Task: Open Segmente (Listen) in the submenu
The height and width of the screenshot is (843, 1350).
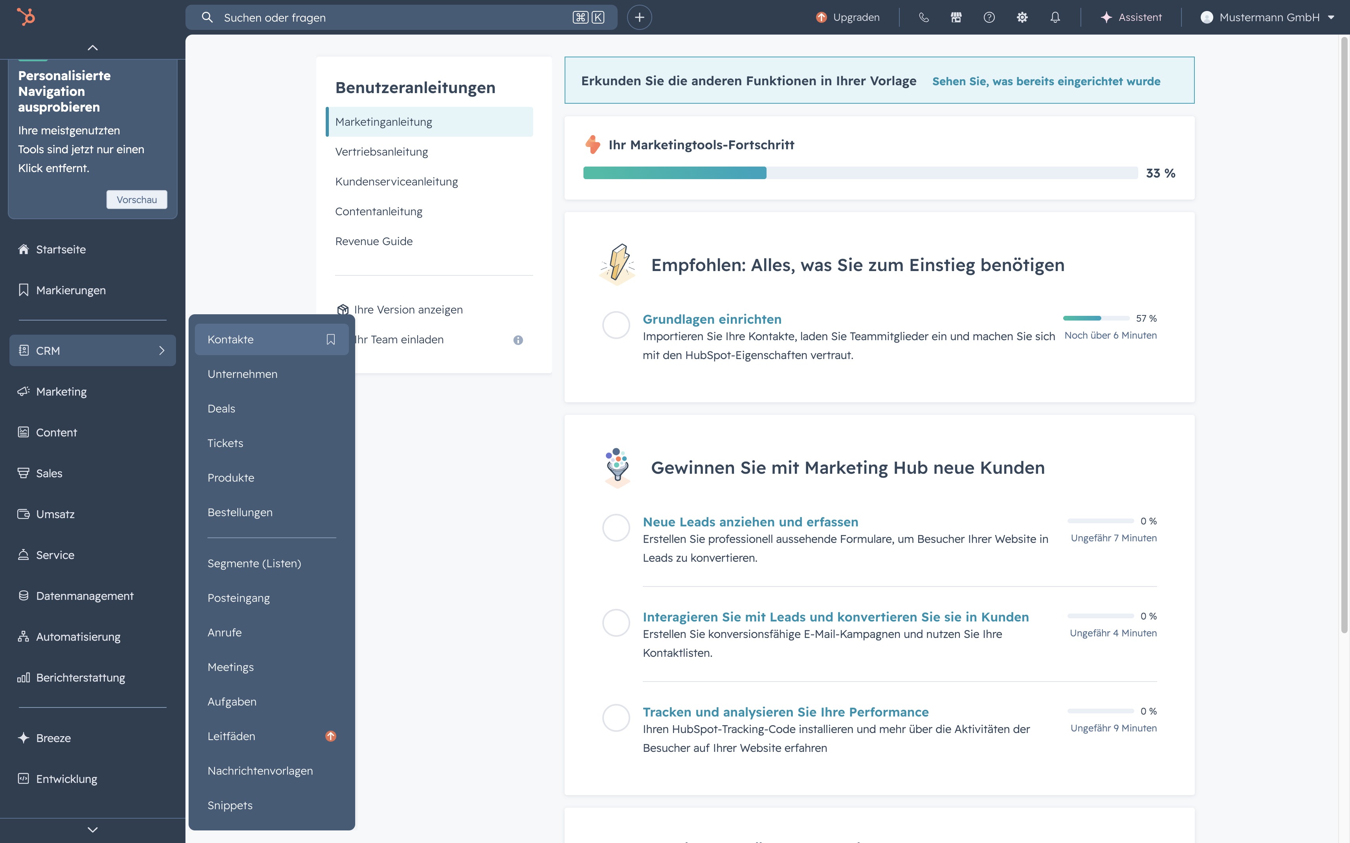Action: click(x=271, y=563)
